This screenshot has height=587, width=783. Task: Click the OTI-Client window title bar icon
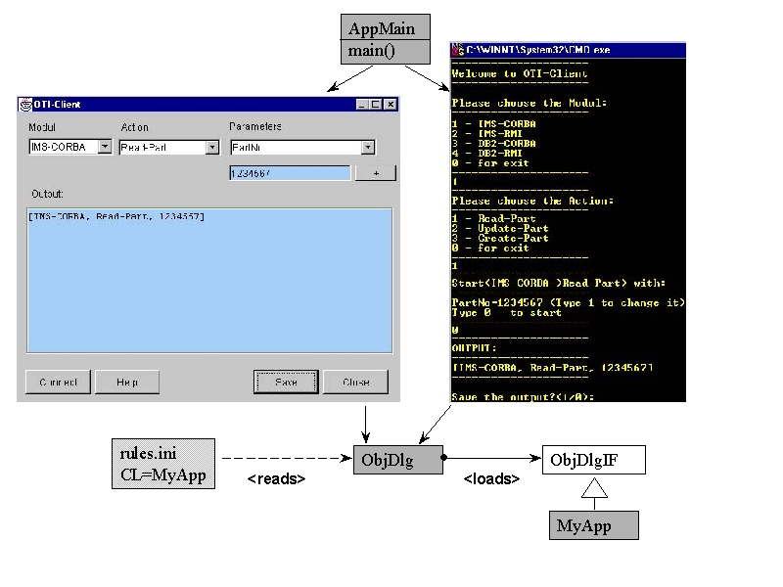26,104
